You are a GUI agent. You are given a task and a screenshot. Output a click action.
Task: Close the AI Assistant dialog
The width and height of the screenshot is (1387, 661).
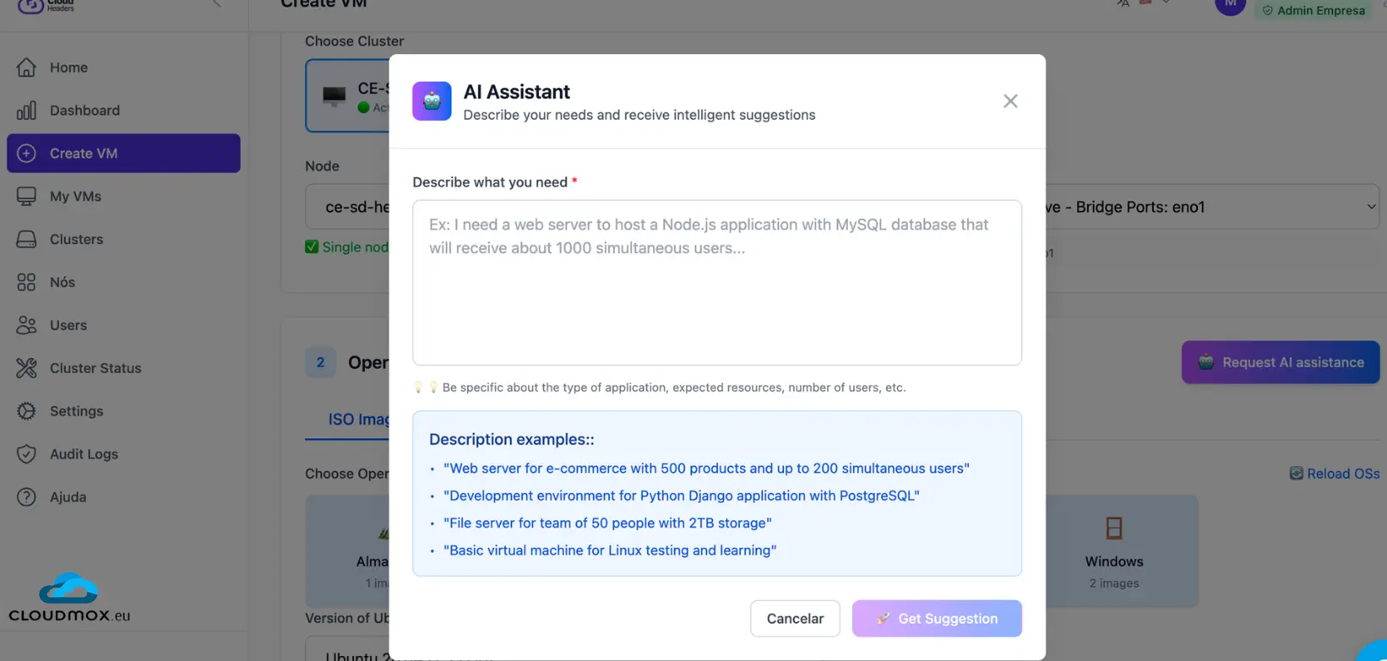tap(1010, 102)
